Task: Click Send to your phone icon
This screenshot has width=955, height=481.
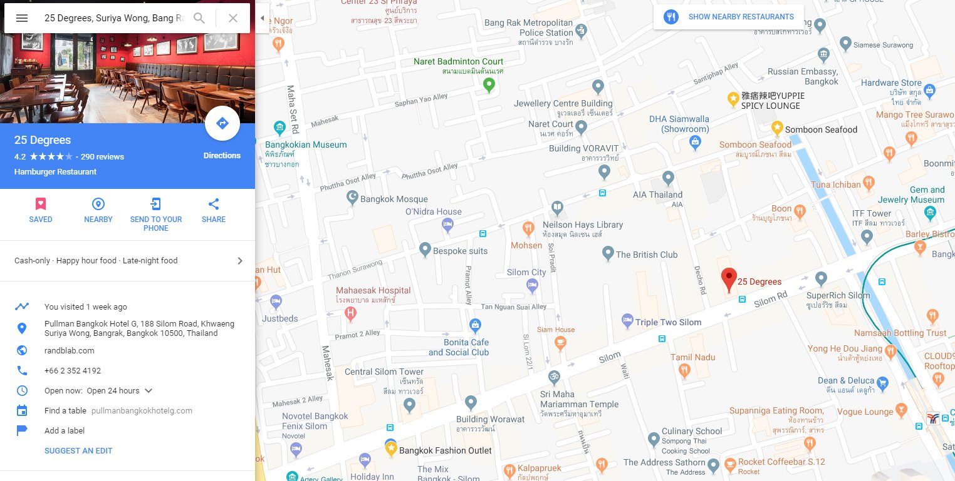Action: (156, 204)
